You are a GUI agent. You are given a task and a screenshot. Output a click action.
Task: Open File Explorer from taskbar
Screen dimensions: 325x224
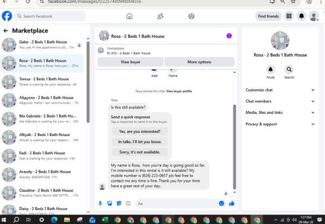(67, 220)
